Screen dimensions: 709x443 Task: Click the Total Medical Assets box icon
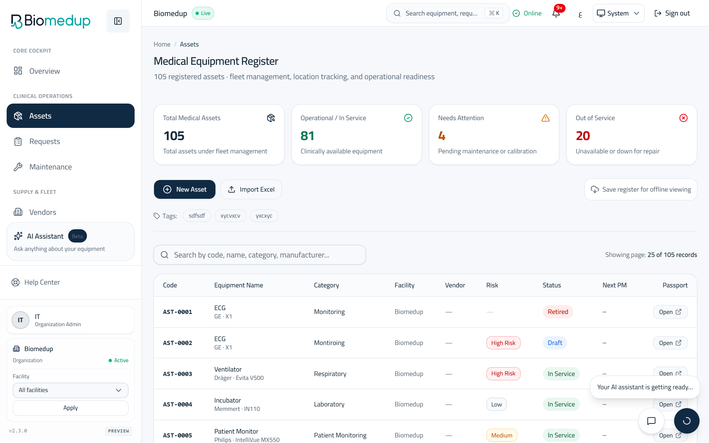click(271, 118)
